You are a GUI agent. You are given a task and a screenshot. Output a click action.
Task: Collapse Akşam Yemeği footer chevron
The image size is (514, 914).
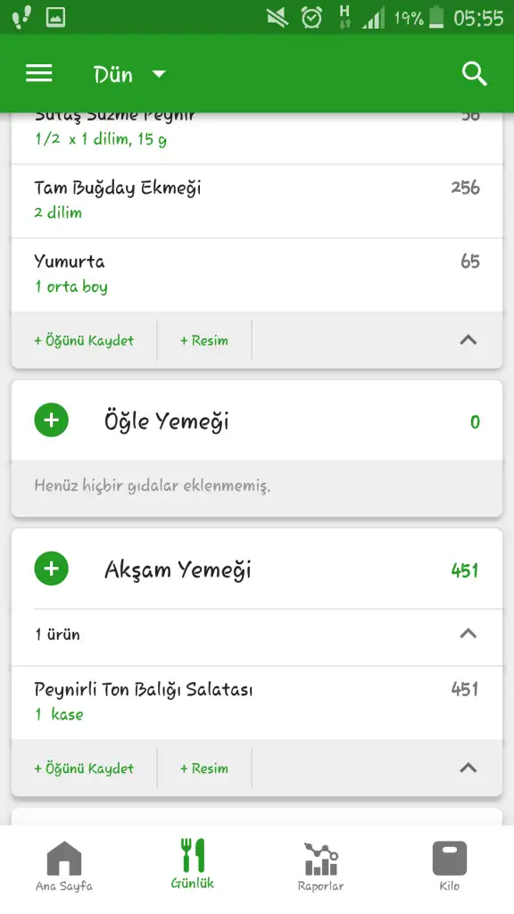click(468, 768)
